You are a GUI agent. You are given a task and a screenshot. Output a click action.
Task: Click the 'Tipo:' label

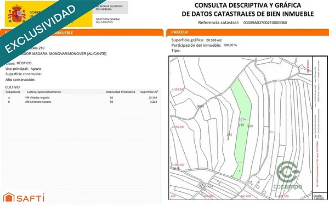coord(176,51)
